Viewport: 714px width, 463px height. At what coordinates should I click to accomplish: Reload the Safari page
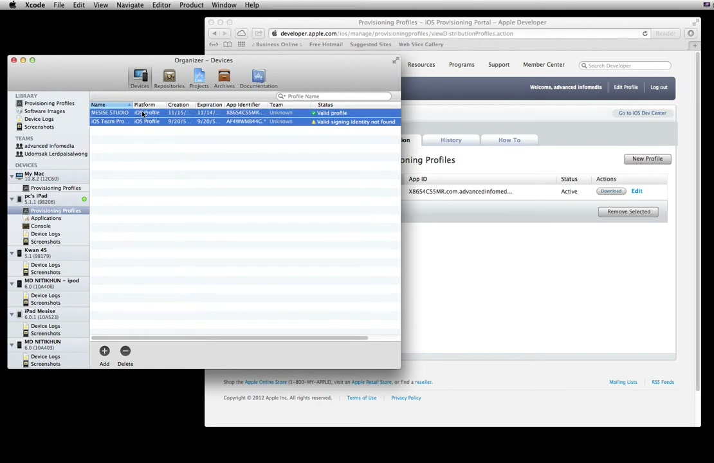645,33
